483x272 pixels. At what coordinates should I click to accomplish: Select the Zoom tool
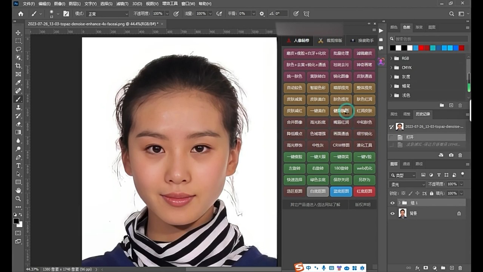pos(18,198)
